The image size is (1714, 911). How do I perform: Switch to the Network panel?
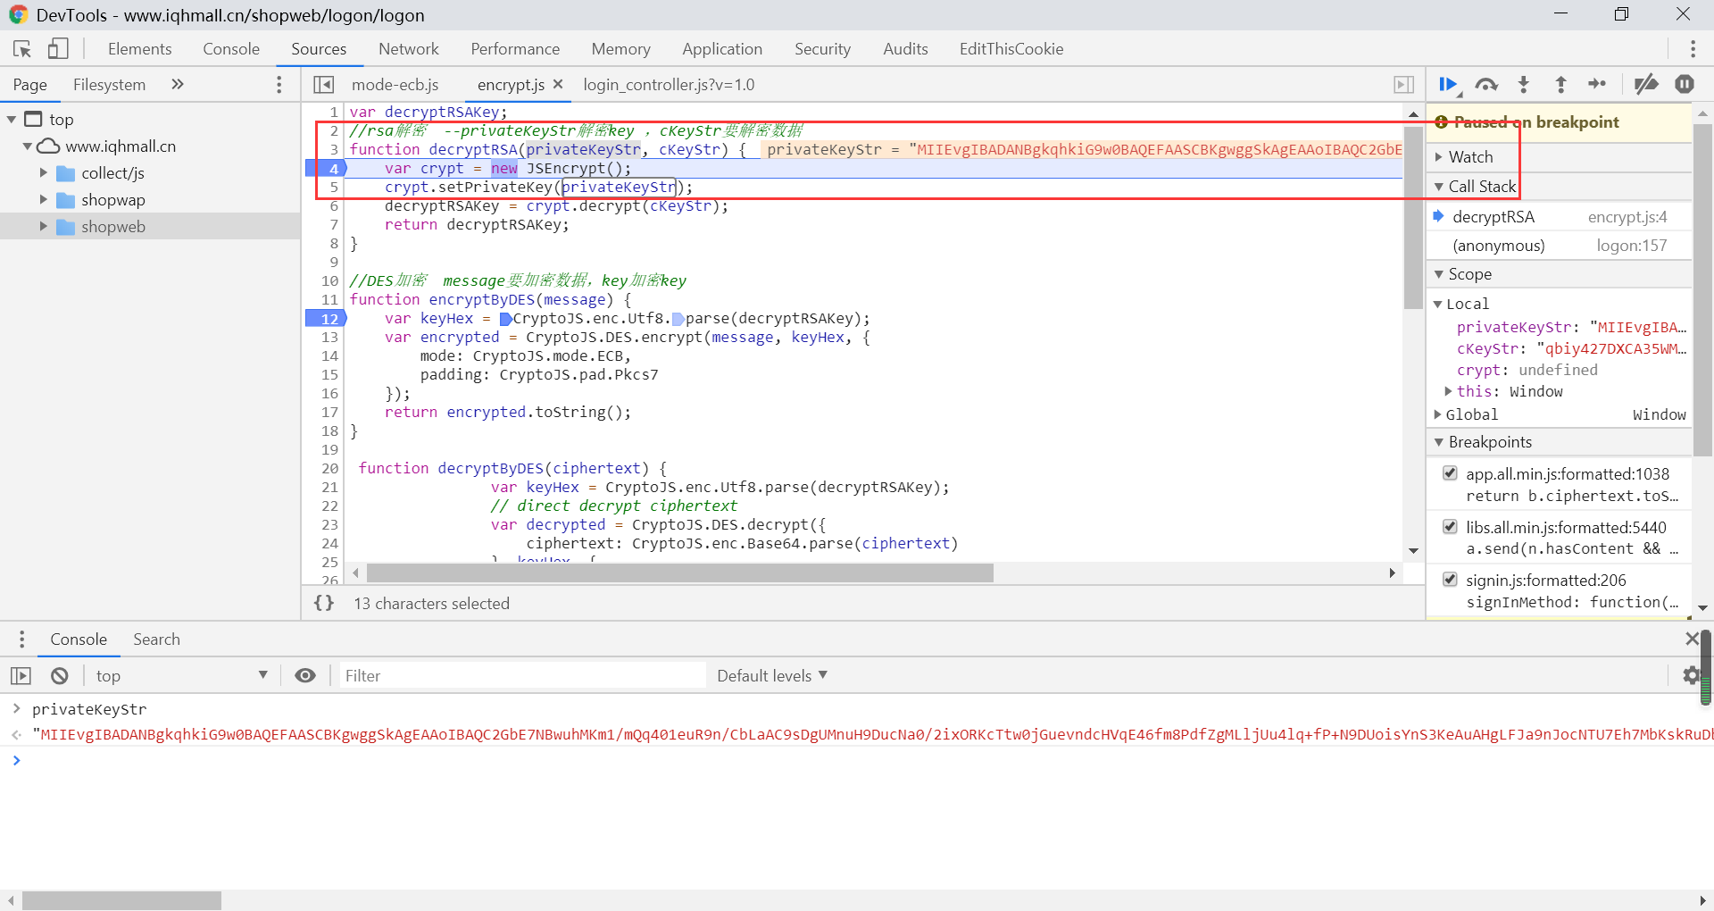(409, 49)
